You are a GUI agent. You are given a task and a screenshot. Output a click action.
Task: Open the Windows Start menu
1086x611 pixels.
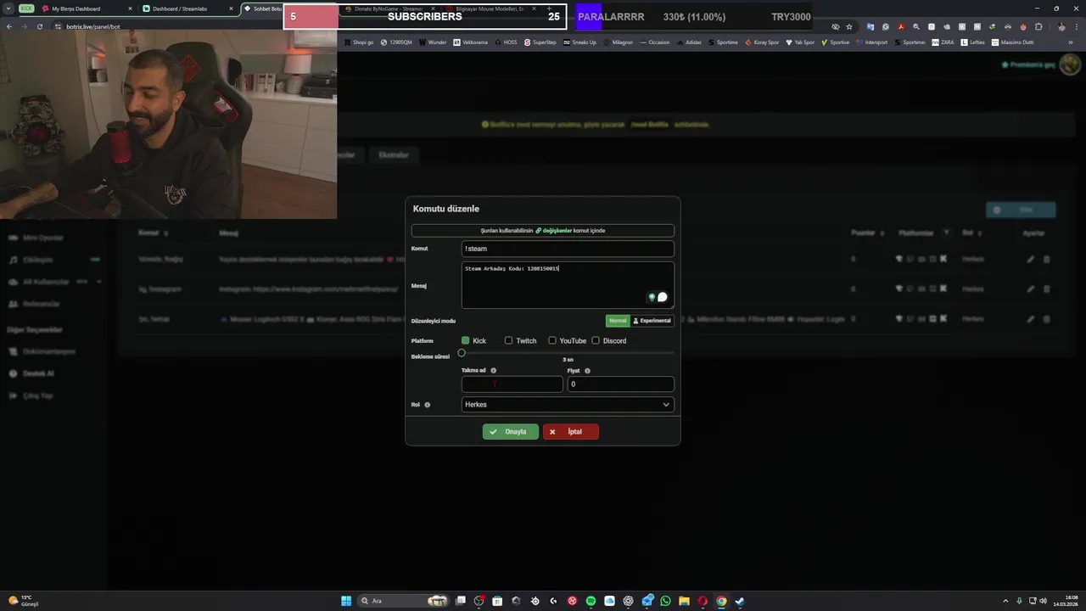pyautogui.click(x=346, y=601)
